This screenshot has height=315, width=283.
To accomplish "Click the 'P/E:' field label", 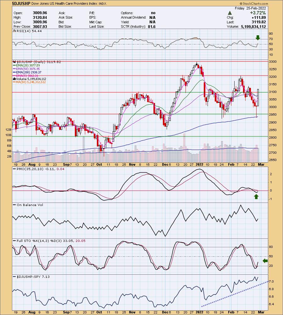I will point(92,13).
